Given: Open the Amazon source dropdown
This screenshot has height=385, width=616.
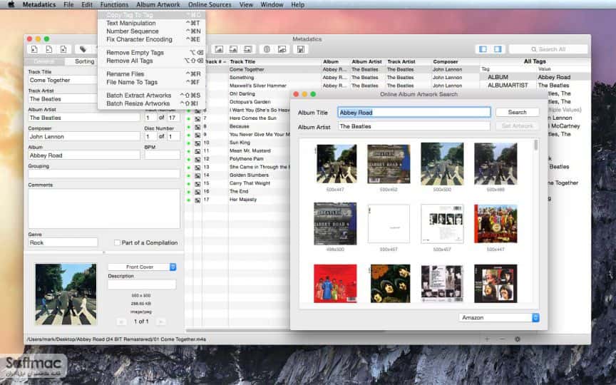Looking at the screenshot, I should pyautogui.click(x=499, y=317).
